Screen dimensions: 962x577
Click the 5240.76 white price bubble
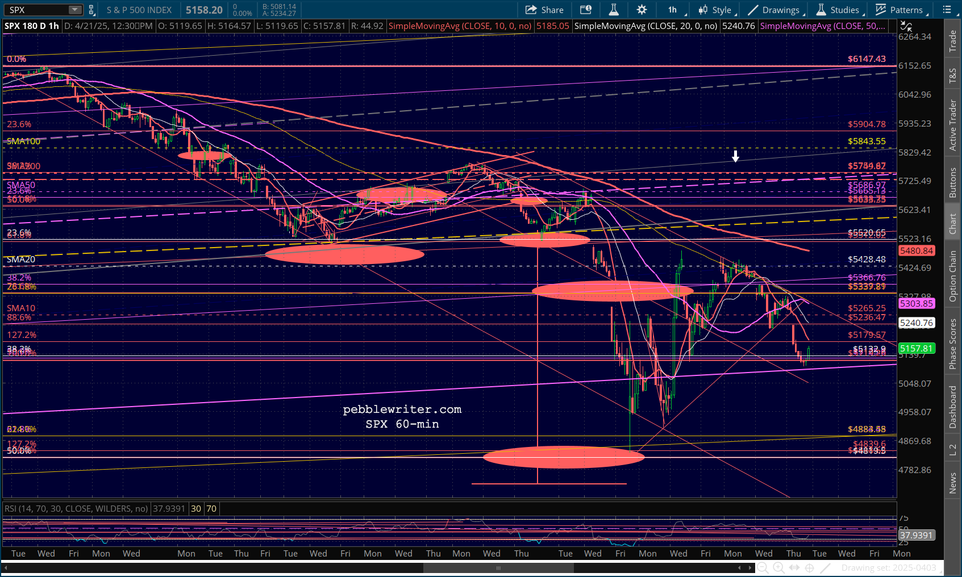(917, 323)
